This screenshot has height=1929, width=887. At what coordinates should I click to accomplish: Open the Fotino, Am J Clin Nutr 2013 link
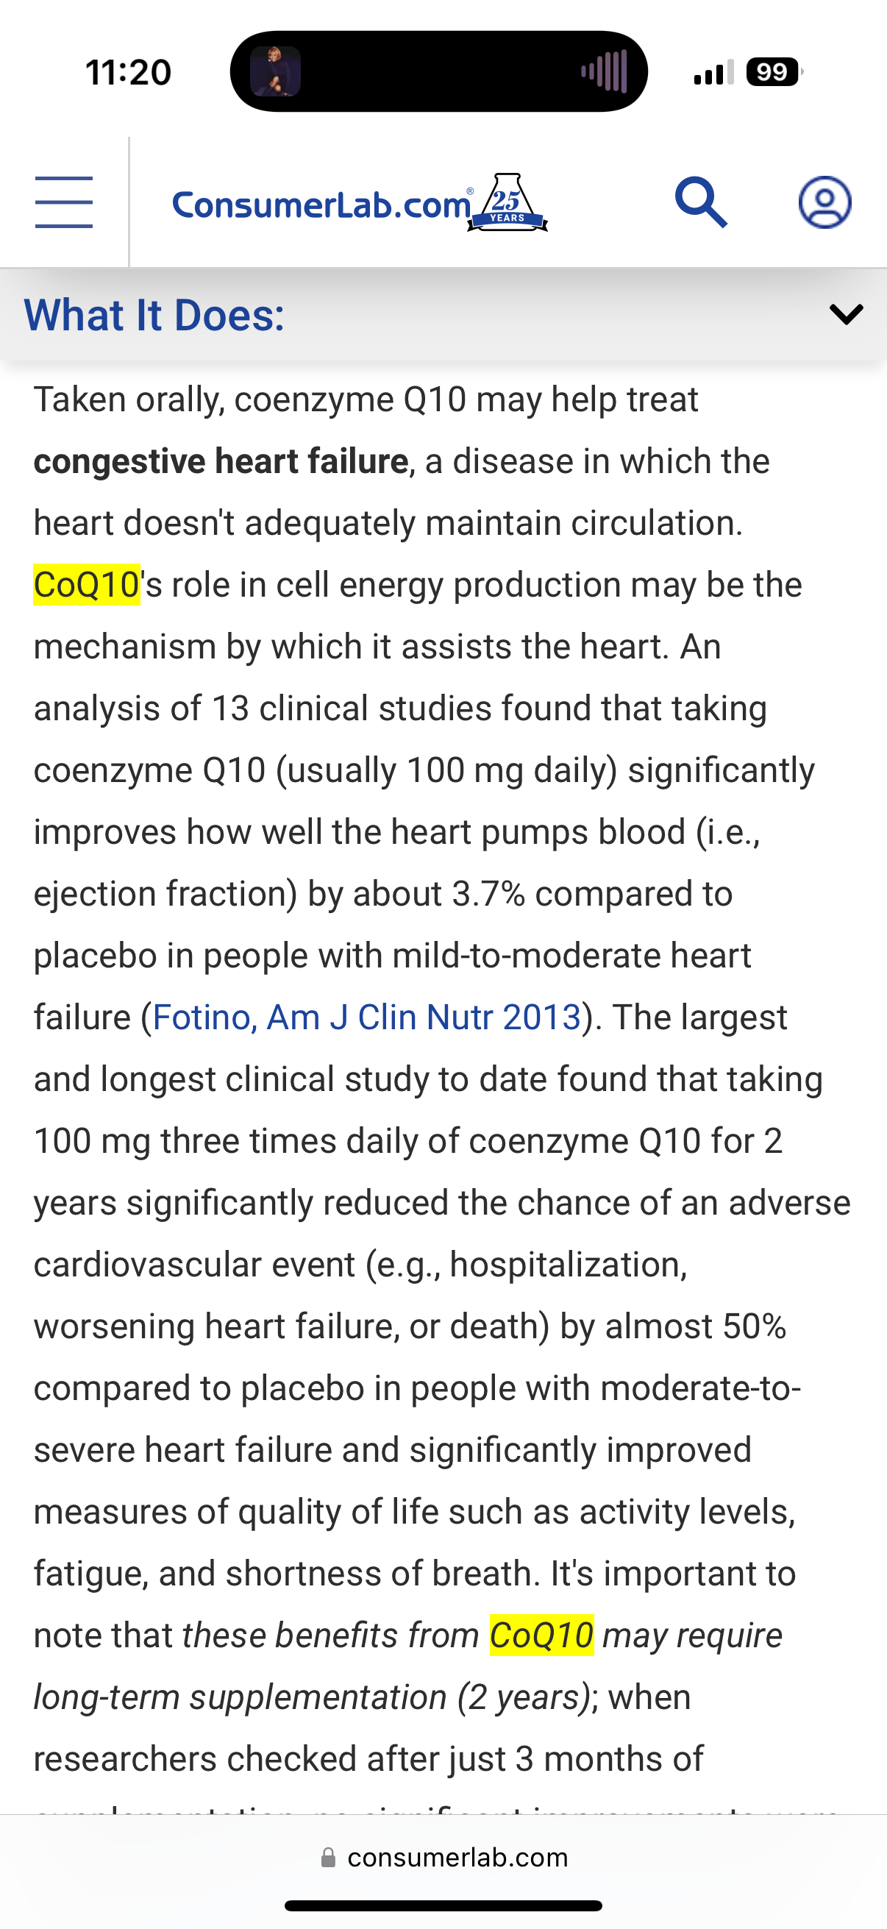point(367,1017)
